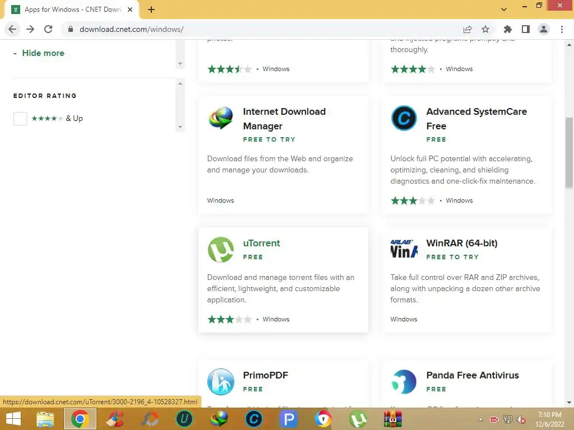Viewport: 574px width, 430px height.
Task: Click the padlock site info icon
Action: click(71, 29)
